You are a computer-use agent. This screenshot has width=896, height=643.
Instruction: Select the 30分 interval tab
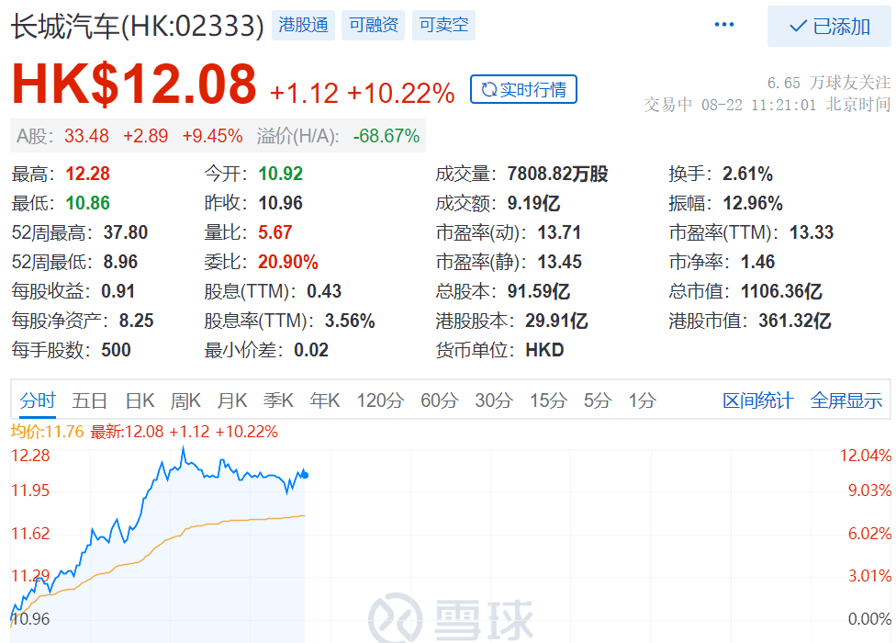494,400
